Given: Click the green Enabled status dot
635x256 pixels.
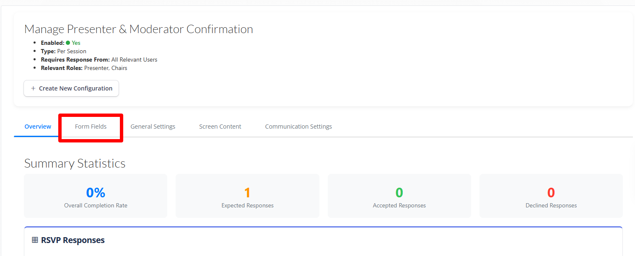Looking at the screenshot, I should (x=68, y=43).
